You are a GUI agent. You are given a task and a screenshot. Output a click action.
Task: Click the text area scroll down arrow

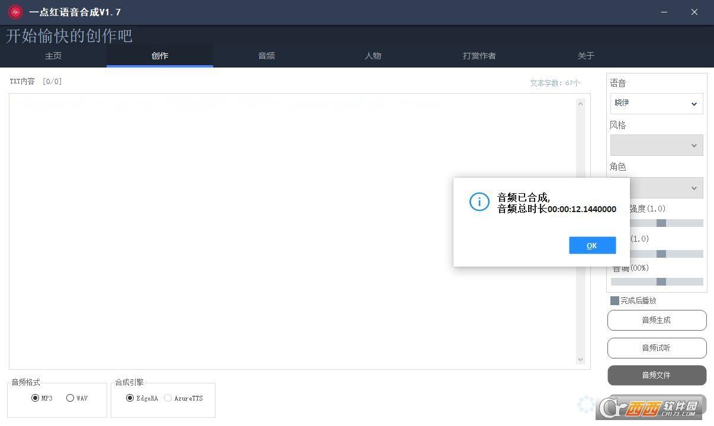tap(580, 359)
